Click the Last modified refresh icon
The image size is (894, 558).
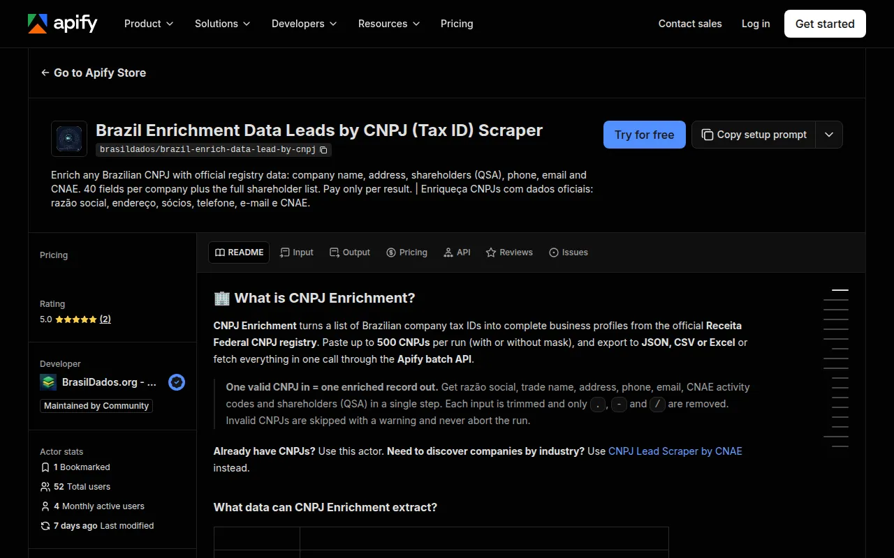click(x=45, y=526)
